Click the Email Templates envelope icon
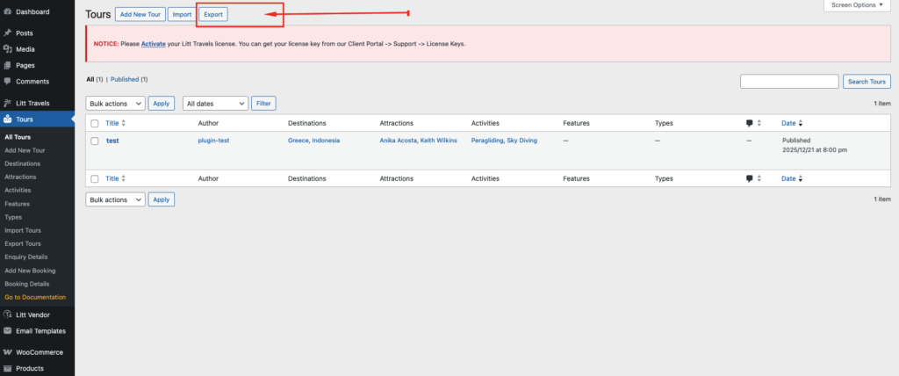This screenshot has width=899, height=376. point(7,331)
